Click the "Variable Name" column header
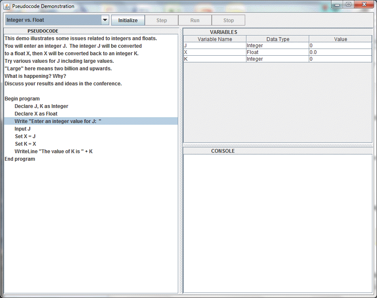The height and width of the screenshot is (298, 377). tap(215, 39)
